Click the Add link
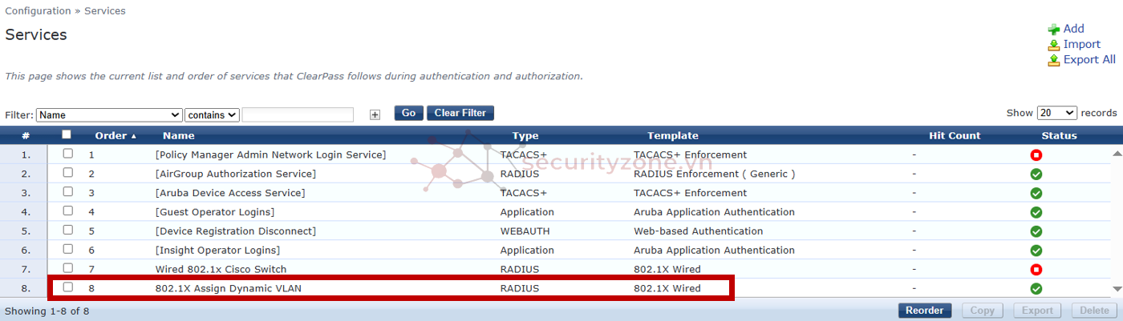The image size is (1123, 321). pyautogui.click(x=1074, y=29)
